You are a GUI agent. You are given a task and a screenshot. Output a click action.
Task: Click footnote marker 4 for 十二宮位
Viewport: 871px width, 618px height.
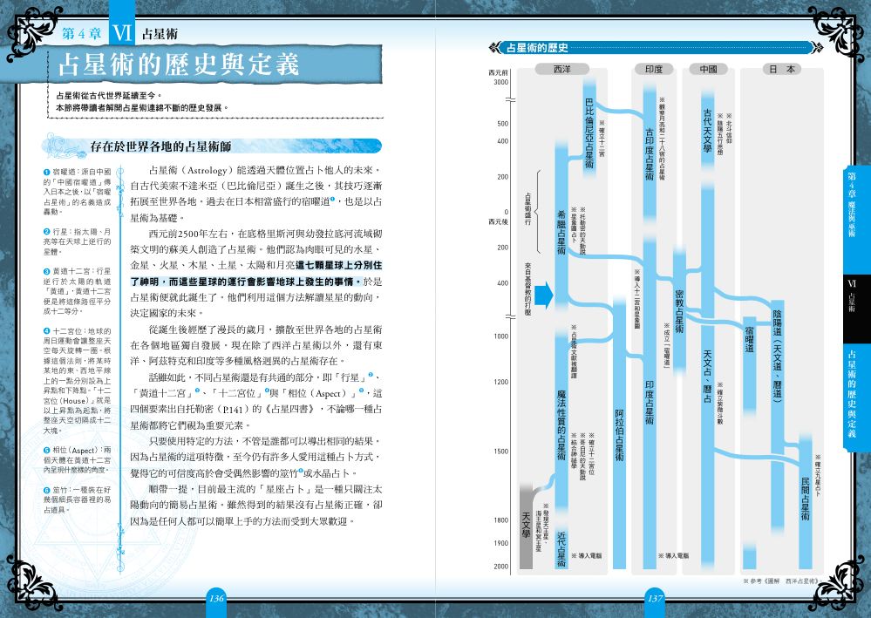(47, 331)
